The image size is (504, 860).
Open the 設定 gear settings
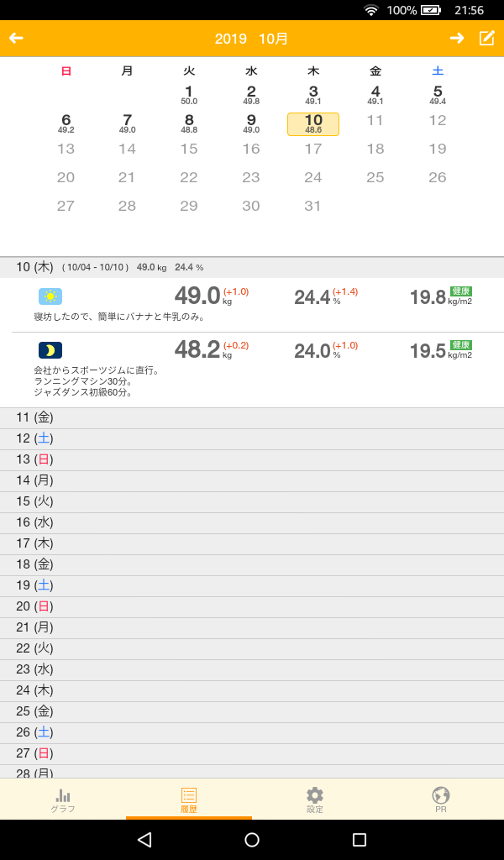(315, 800)
